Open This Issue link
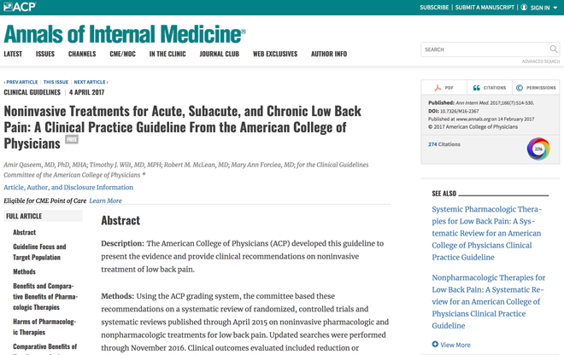564x355 pixels. (56, 82)
